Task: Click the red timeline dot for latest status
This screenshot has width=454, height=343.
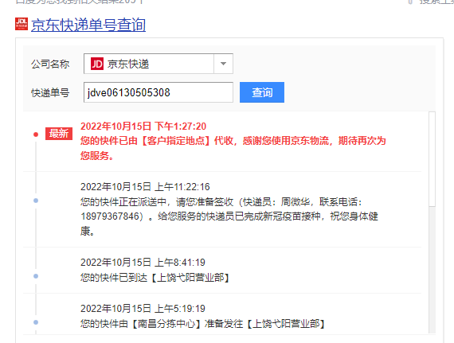Action: (36, 134)
